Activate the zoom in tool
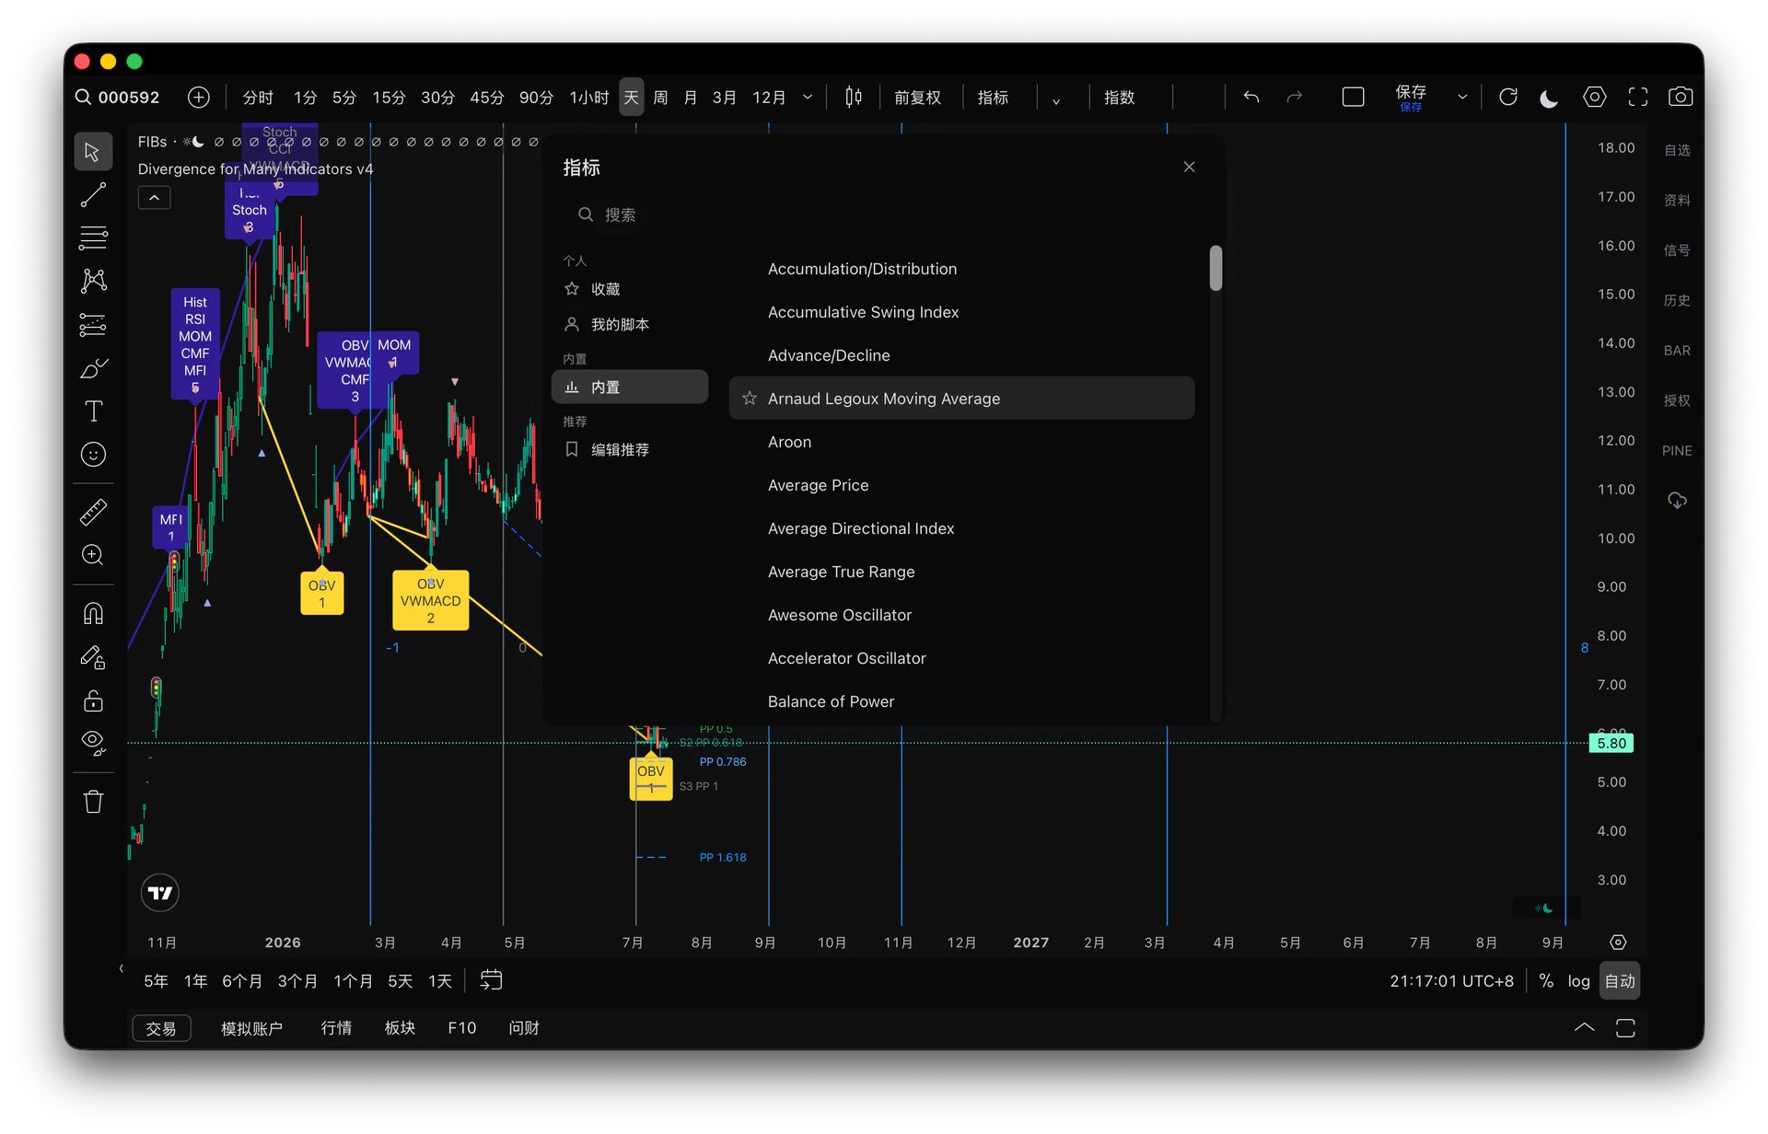The image size is (1768, 1134). (93, 555)
